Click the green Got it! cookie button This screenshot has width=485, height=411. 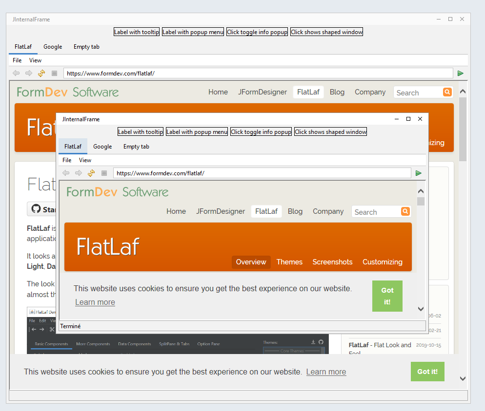pyautogui.click(x=387, y=296)
